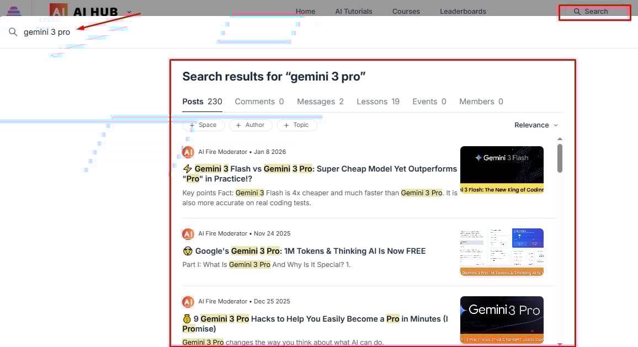638x347 pixels.
Task: Click the moderator avatar on the Jan 8 2026 post
Action: tap(188, 152)
